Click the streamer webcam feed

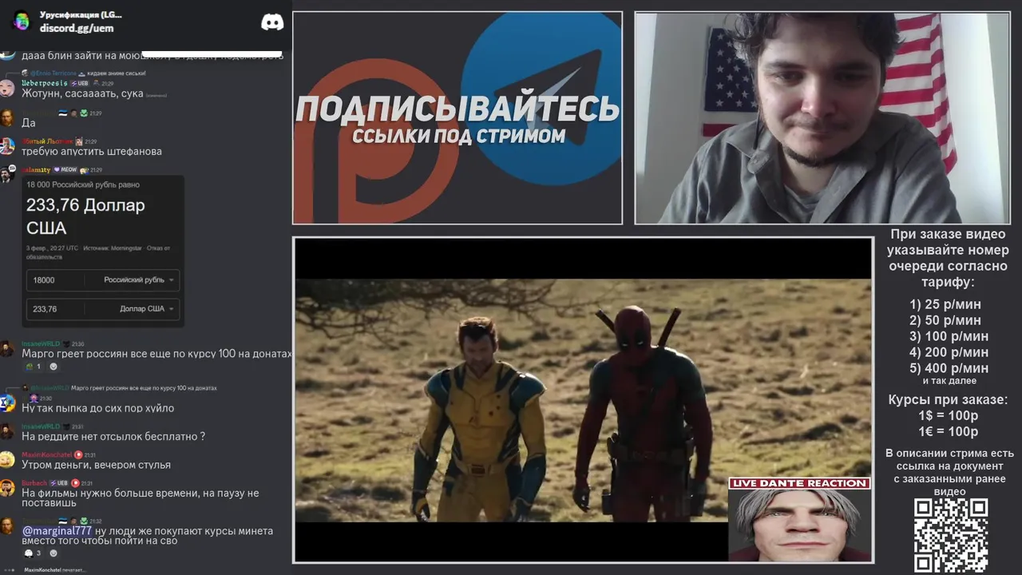click(822, 118)
